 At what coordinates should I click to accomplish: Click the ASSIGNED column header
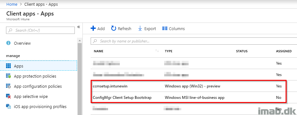284,51
